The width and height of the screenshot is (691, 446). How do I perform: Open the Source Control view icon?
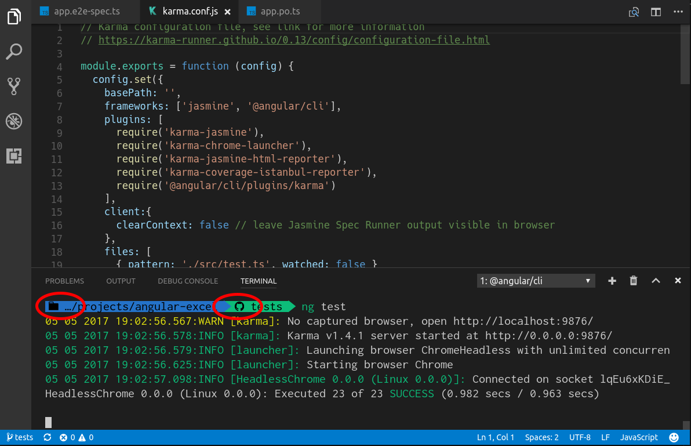coord(14,86)
